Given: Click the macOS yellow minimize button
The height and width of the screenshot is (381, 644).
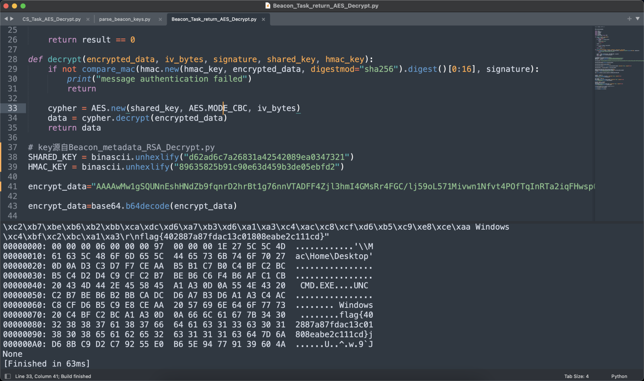Looking at the screenshot, I should pyautogui.click(x=14, y=6).
